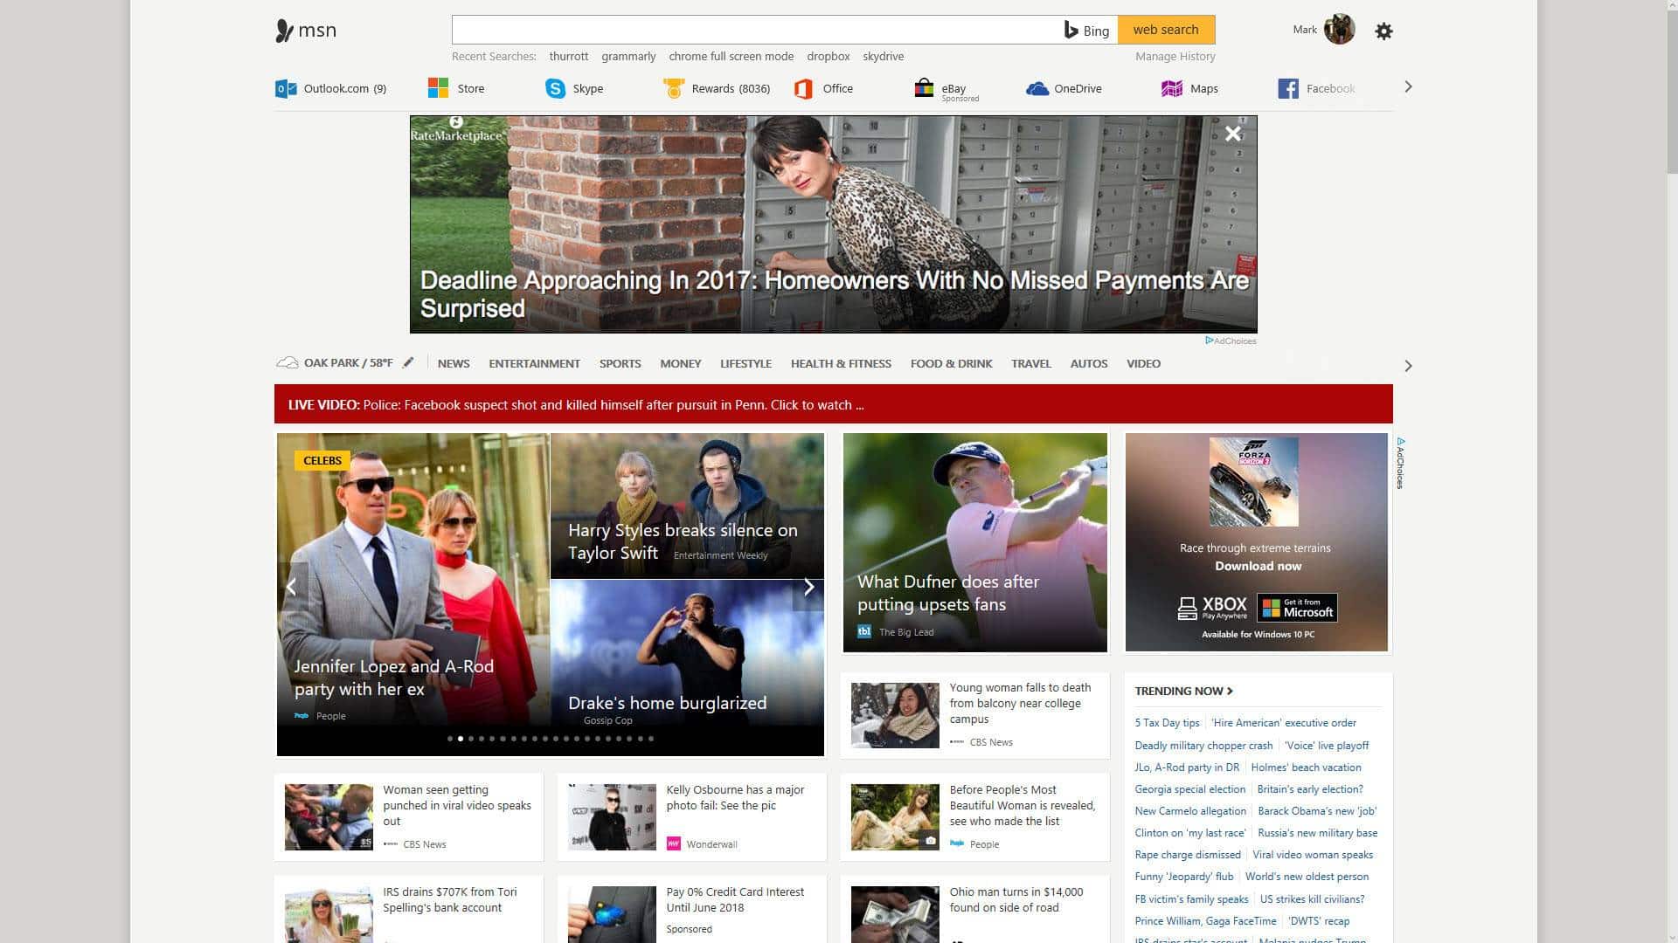Open the Dufner golf story tile
This screenshot has width=1678, height=943.
point(974,542)
